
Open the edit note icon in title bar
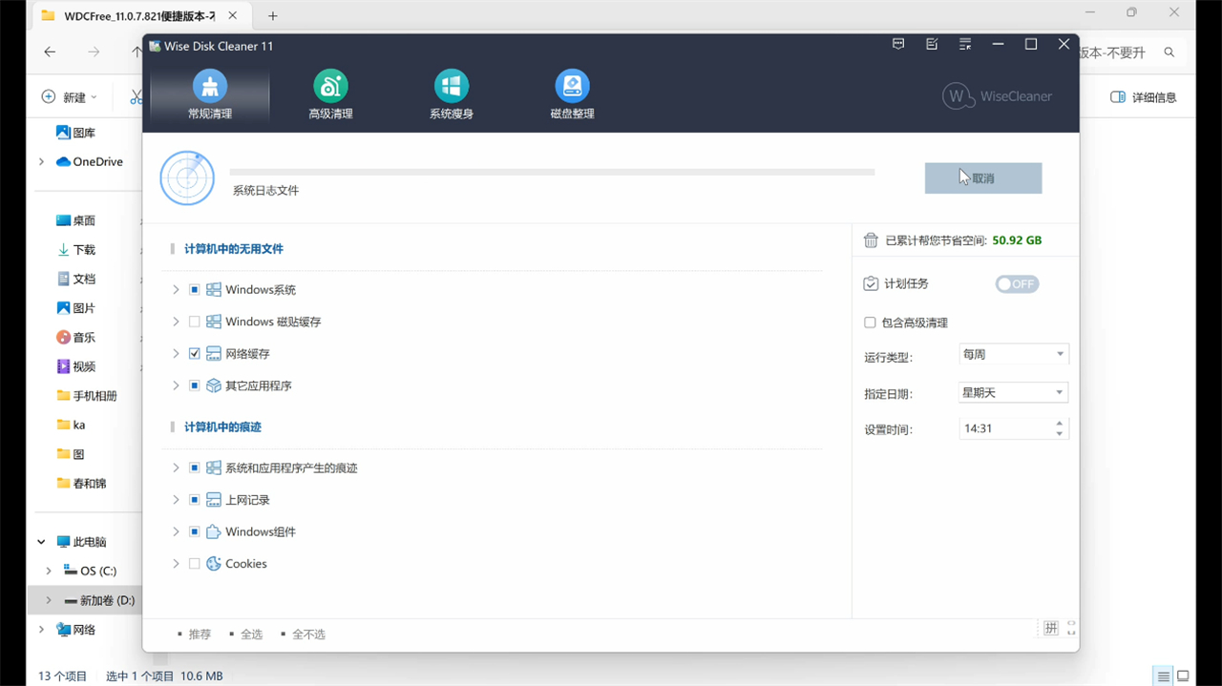point(932,45)
